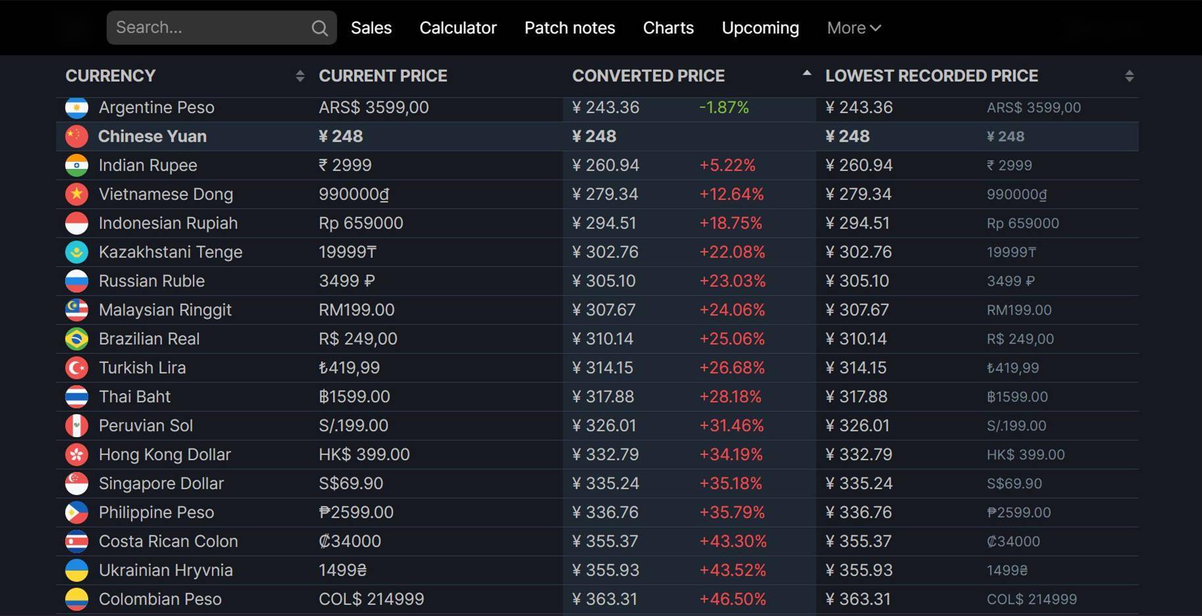Click the Upcoming navigation link

(760, 28)
